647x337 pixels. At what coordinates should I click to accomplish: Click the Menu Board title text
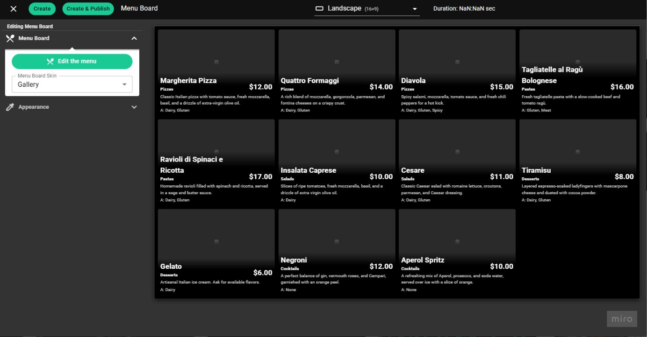pyautogui.click(x=139, y=8)
